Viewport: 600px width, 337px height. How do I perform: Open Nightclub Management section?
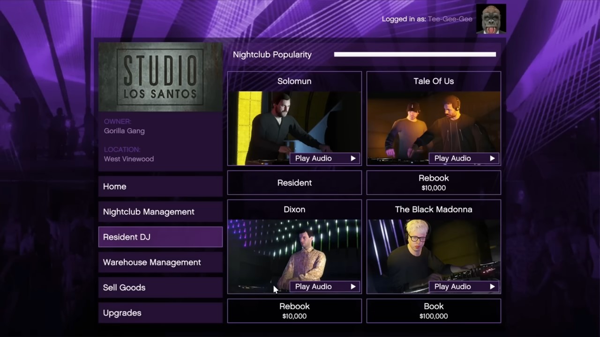point(160,212)
